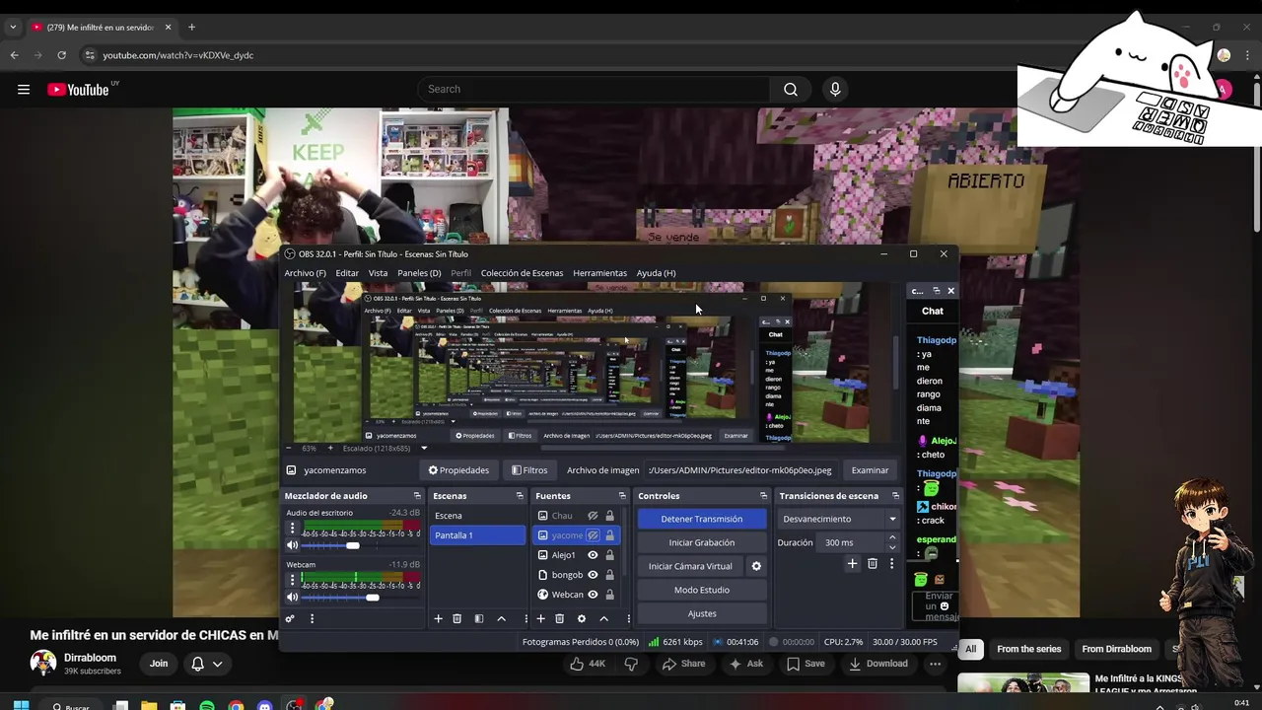This screenshot has width=1262, height=710.
Task: Show the hidden yacome source
Action: pos(593,535)
